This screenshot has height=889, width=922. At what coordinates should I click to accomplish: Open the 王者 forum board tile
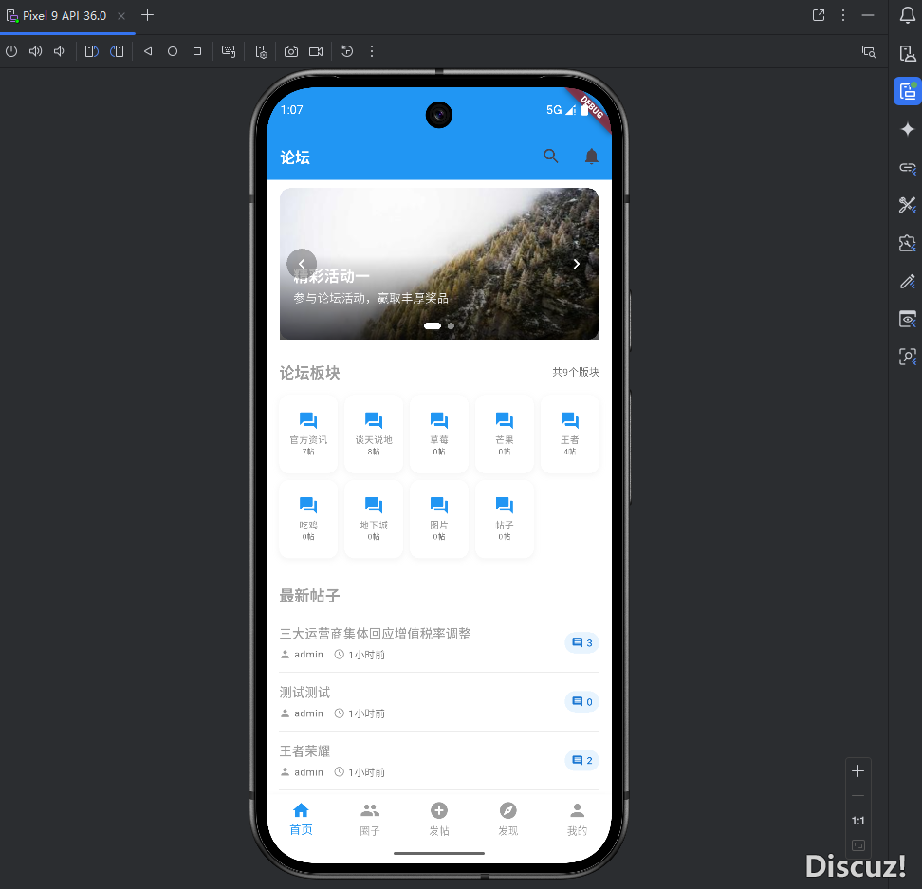tap(569, 434)
